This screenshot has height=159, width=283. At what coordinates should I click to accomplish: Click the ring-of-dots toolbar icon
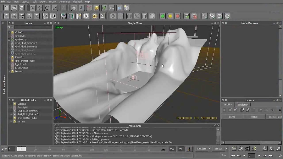86,16
